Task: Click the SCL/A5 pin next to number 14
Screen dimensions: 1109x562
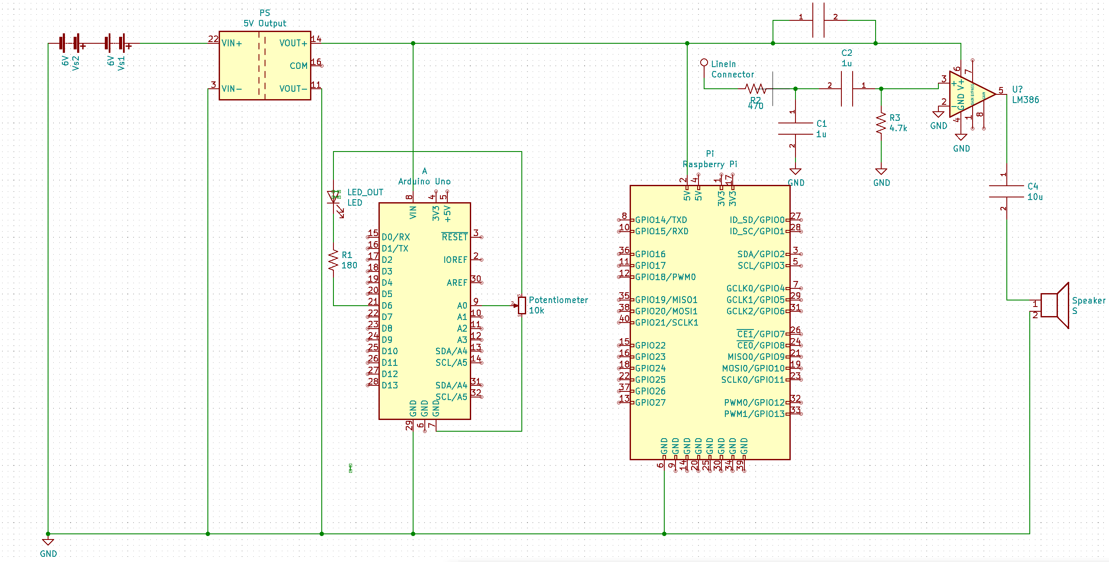Action: click(x=451, y=363)
